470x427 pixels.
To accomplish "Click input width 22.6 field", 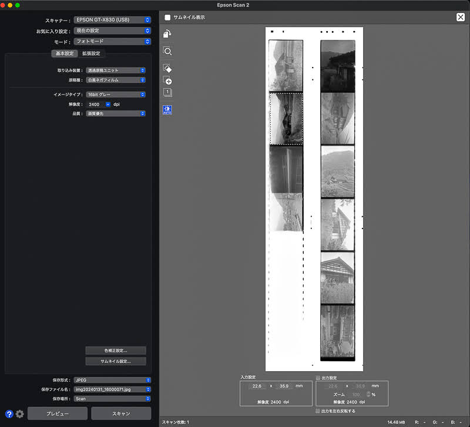I will (257, 386).
